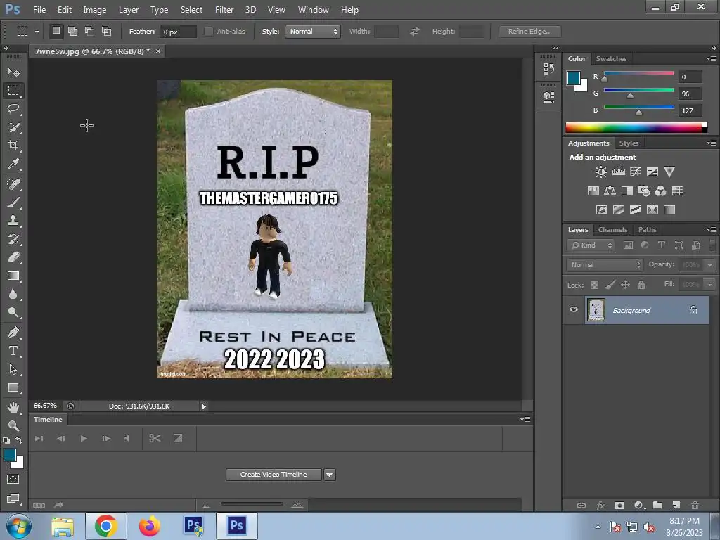This screenshot has height=540, width=720.
Task: Open the Layer menu
Action: (x=129, y=10)
